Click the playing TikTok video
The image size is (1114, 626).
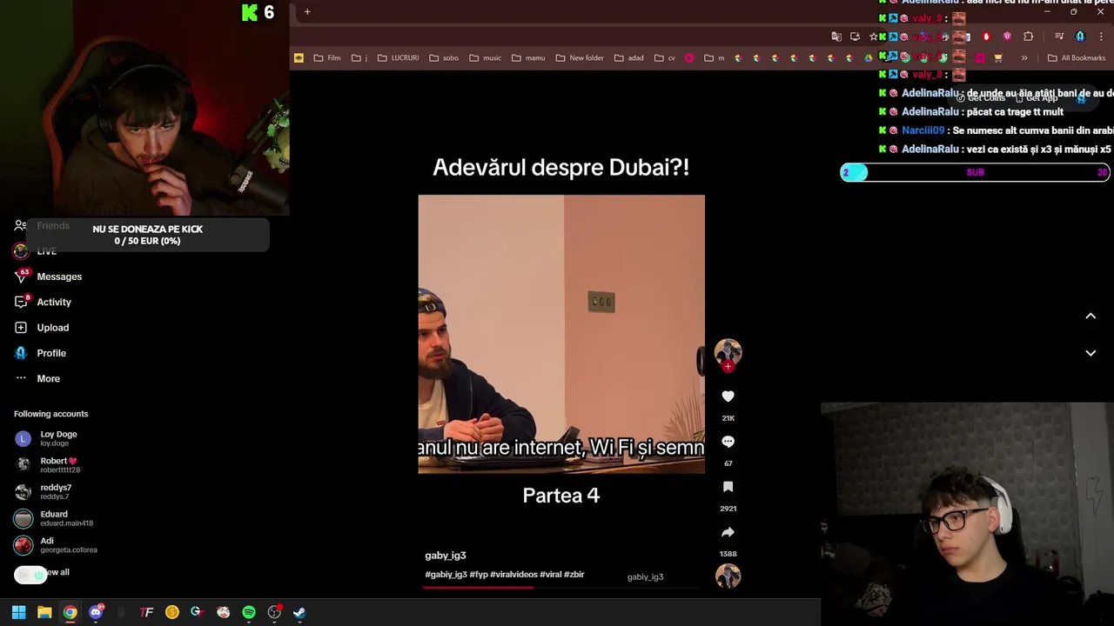pyautogui.click(x=561, y=334)
